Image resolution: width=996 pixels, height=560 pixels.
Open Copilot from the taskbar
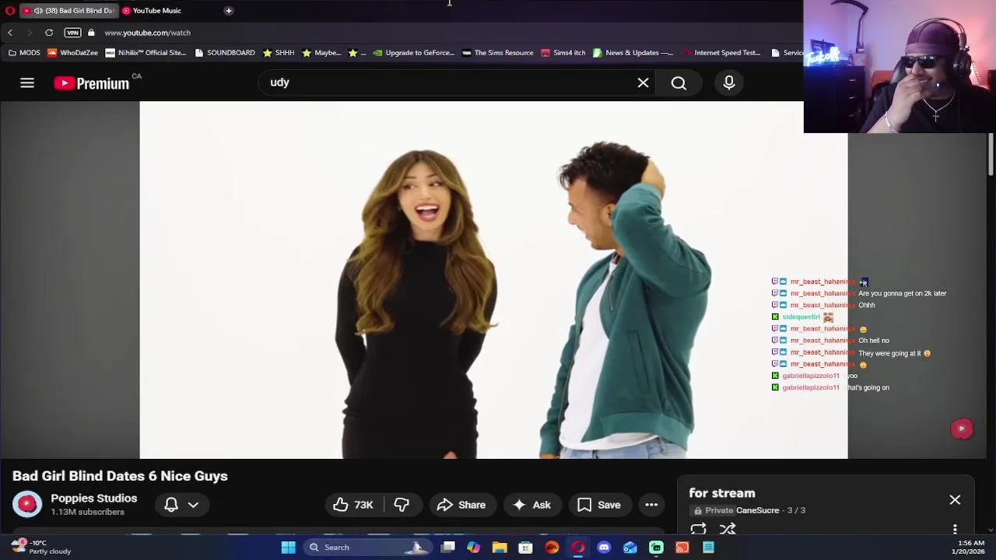(x=474, y=548)
